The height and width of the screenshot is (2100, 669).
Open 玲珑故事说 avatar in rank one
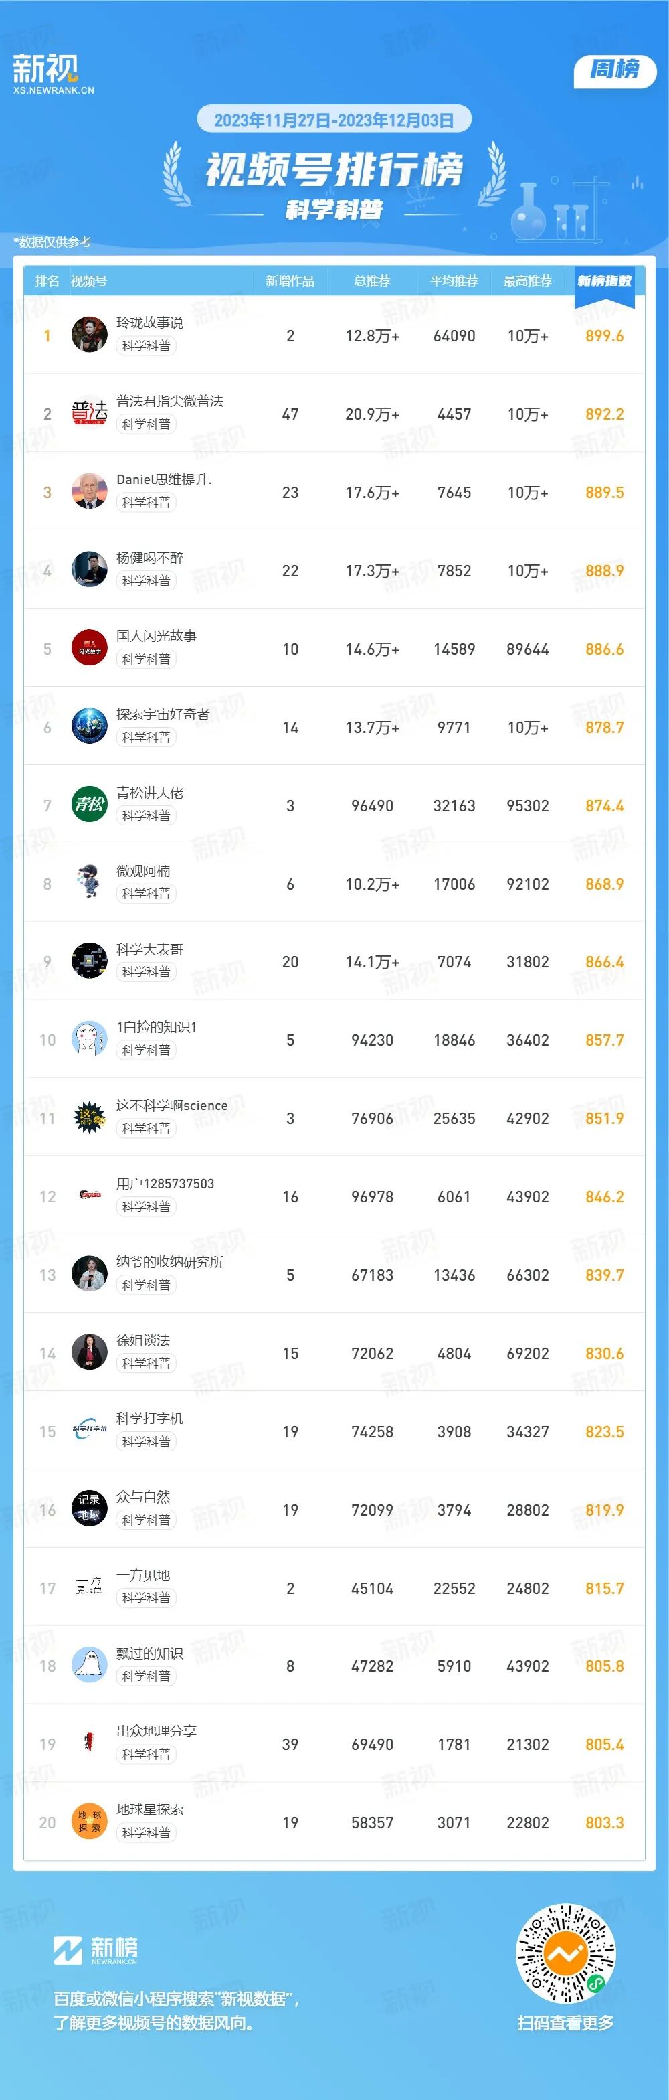click(90, 335)
